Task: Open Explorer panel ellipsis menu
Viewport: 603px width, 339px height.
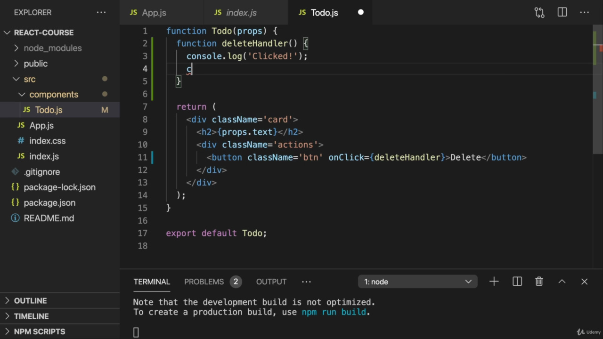Action: pos(101,13)
